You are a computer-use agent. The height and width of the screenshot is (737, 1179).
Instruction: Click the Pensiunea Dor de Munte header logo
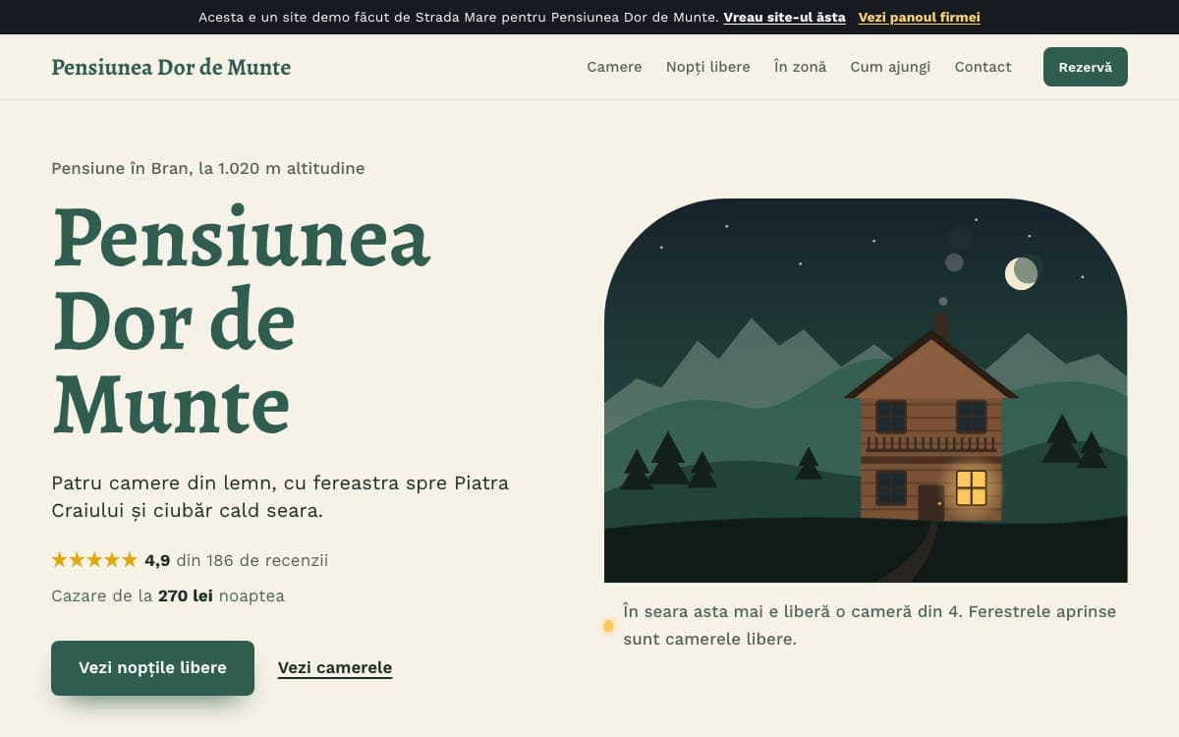[x=171, y=67]
